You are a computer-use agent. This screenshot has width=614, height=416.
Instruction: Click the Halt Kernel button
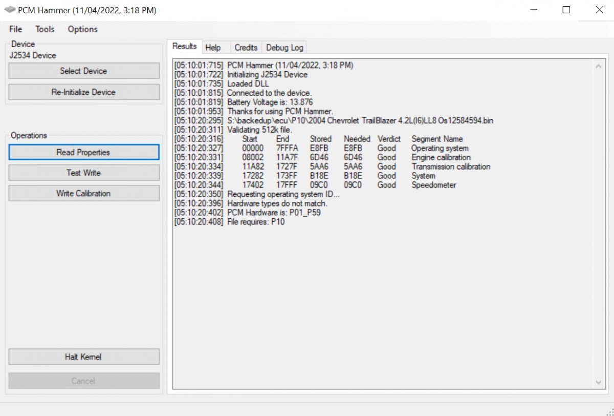[x=84, y=357]
